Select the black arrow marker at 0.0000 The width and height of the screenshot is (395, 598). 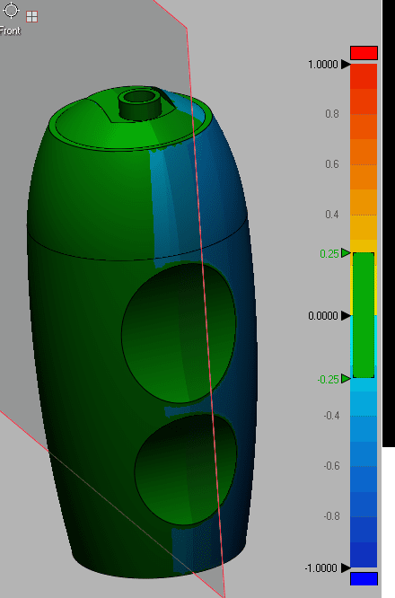pos(346,316)
